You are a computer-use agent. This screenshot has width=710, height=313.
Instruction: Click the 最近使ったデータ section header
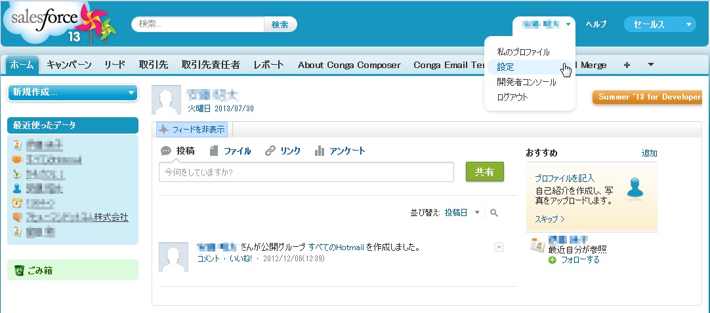73,125
